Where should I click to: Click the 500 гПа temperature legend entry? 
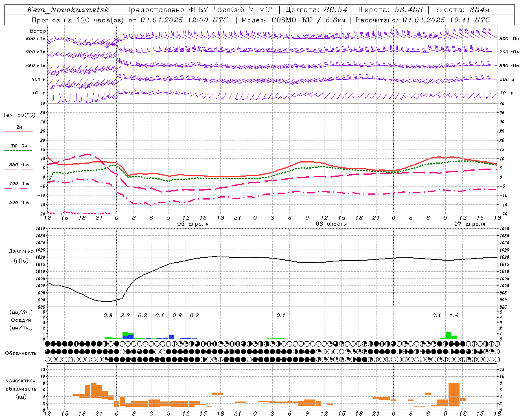point(19,202)
